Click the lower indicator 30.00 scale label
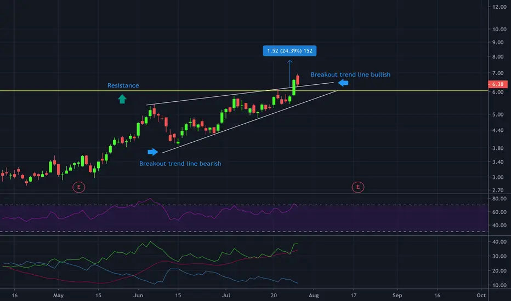The image size is (511, 301). coord(499,256)
